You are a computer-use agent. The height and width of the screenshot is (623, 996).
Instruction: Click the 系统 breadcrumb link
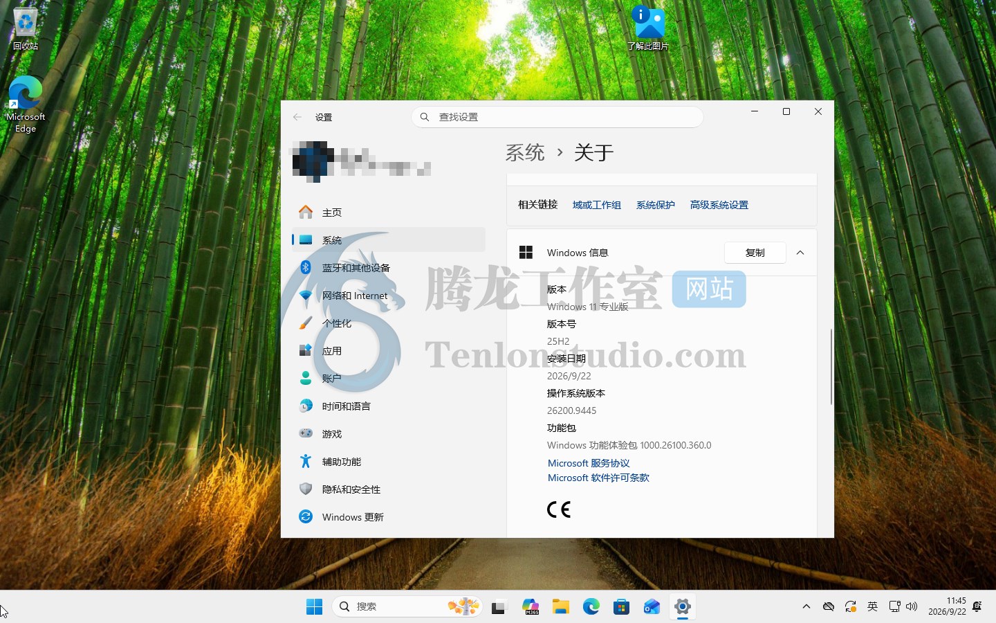[x=525, y=153]
